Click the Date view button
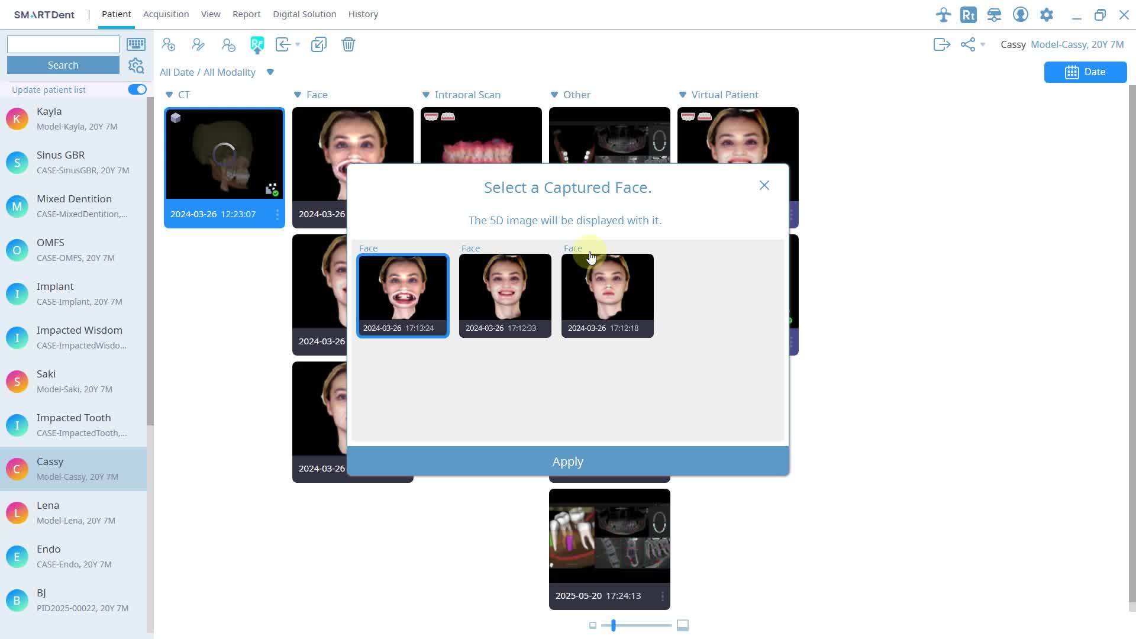The height and width of the screenshot is (639, 1136). pyautogui.click(x=1085, y=72)
